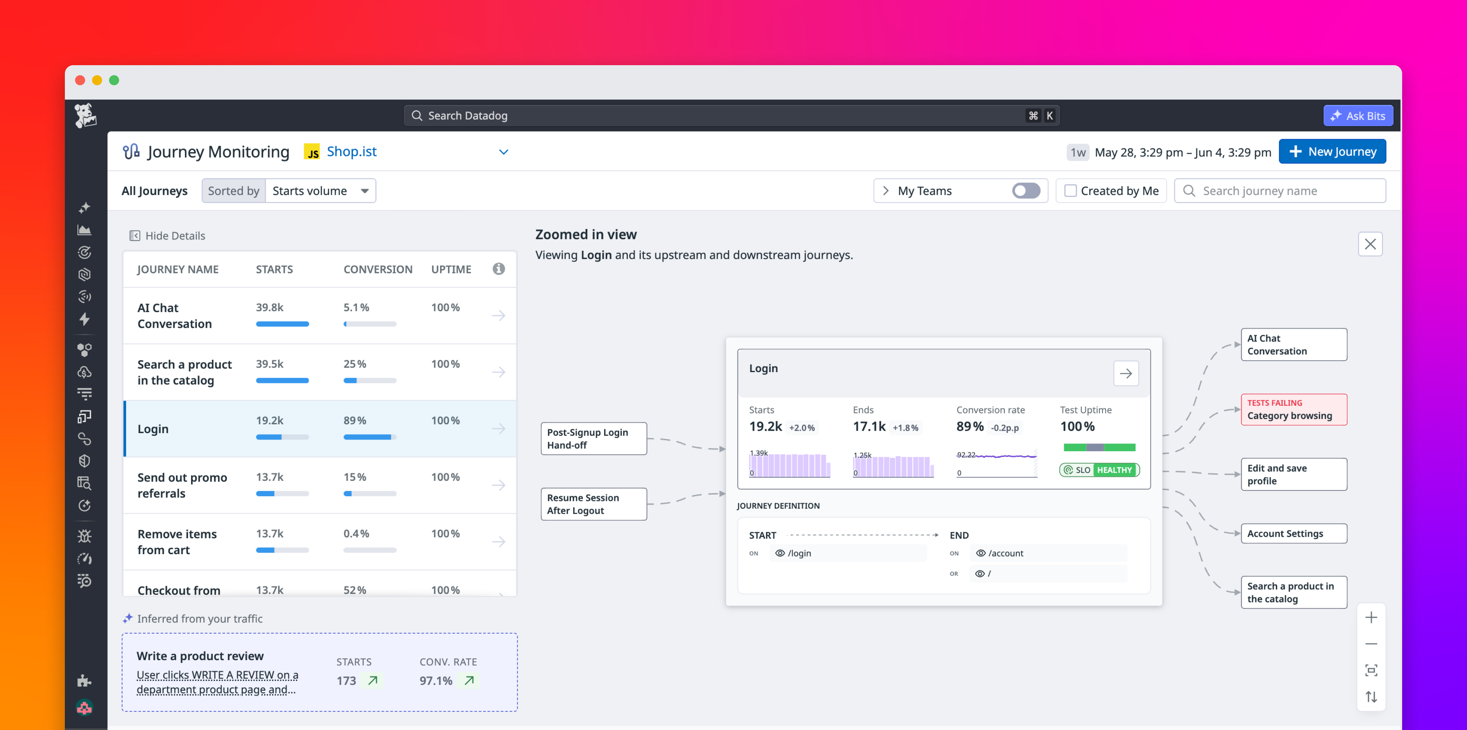Open Post-Signup Login Hand-off node

pos(593,439)
